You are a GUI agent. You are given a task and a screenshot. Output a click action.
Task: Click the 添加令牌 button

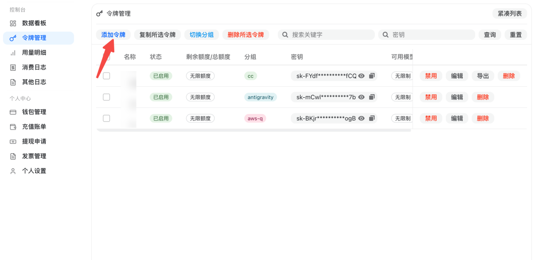113,35
